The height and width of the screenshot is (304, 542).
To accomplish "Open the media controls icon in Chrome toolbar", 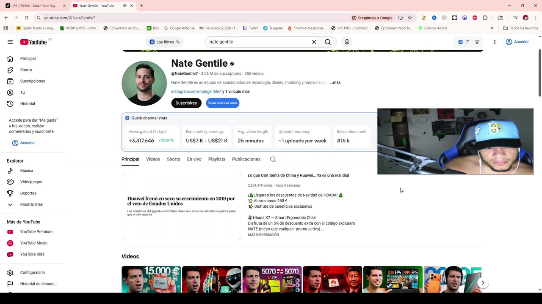I will [x=515, y=18].
